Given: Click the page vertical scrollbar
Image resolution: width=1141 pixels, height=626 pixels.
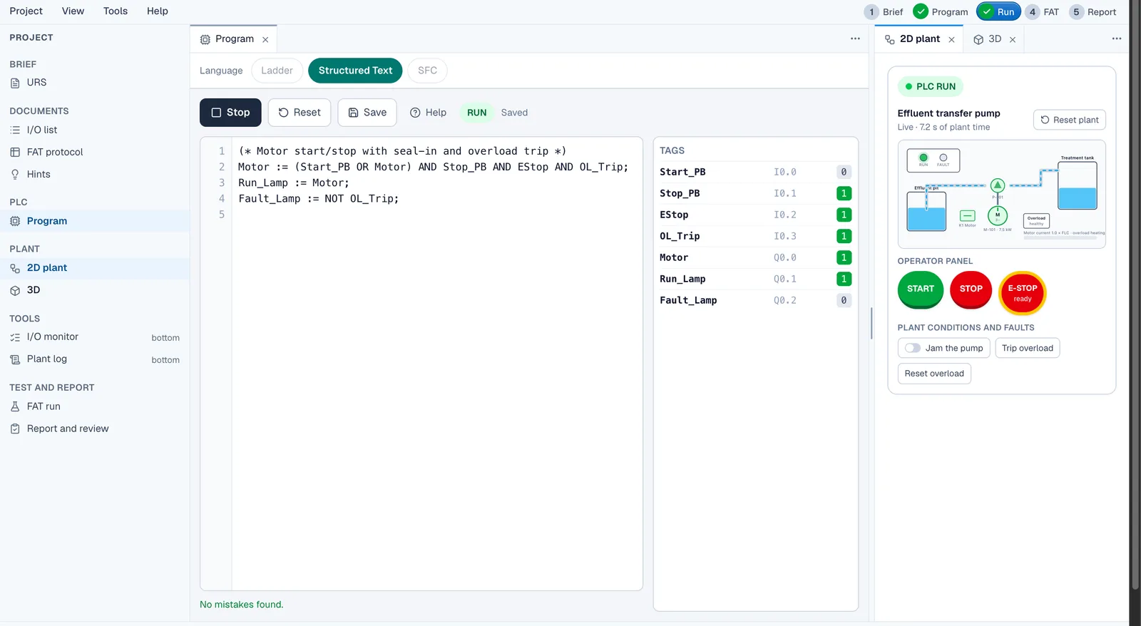Looking at the screenshot, I should [1135, 294].
